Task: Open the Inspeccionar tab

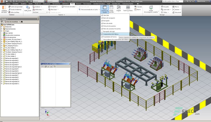Action: [46, 4]
